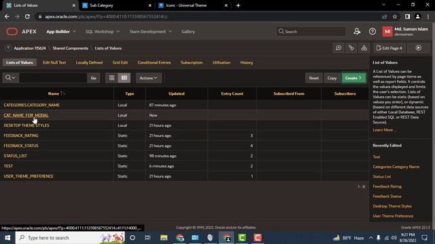Click the green Create button

click(x=353, y=78)
